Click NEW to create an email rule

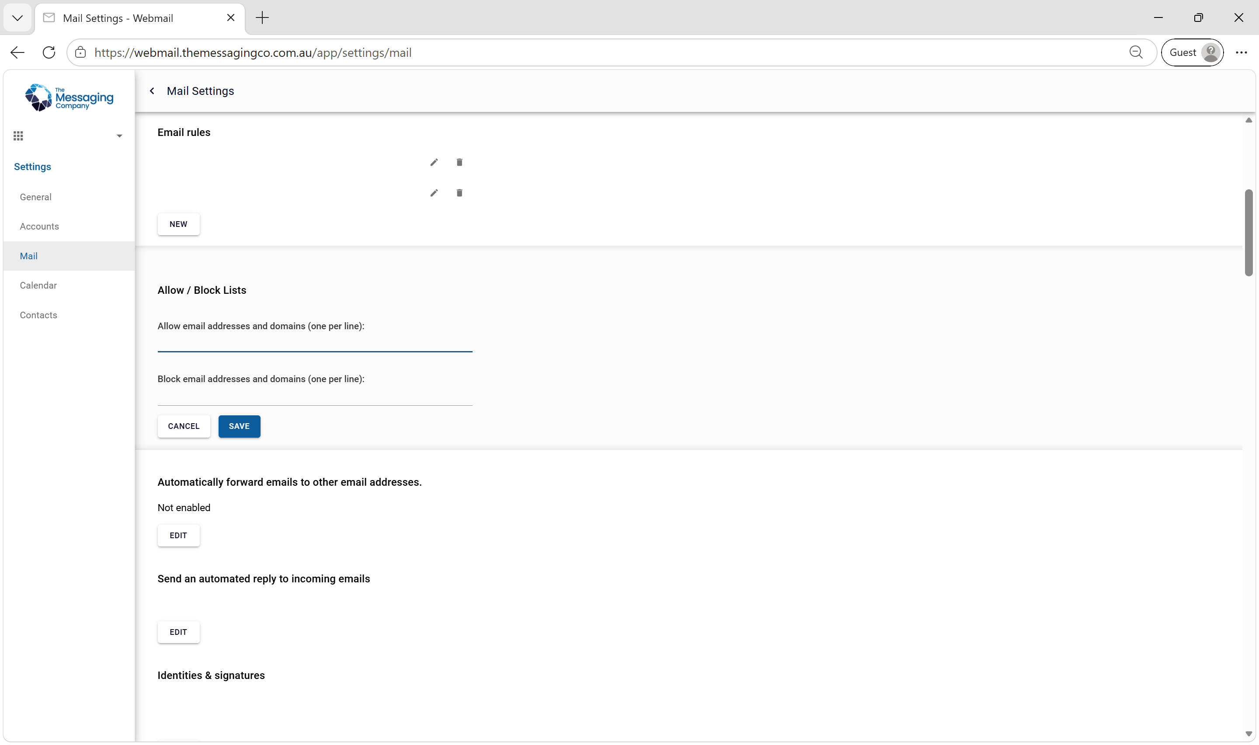[x=179, y=224]
